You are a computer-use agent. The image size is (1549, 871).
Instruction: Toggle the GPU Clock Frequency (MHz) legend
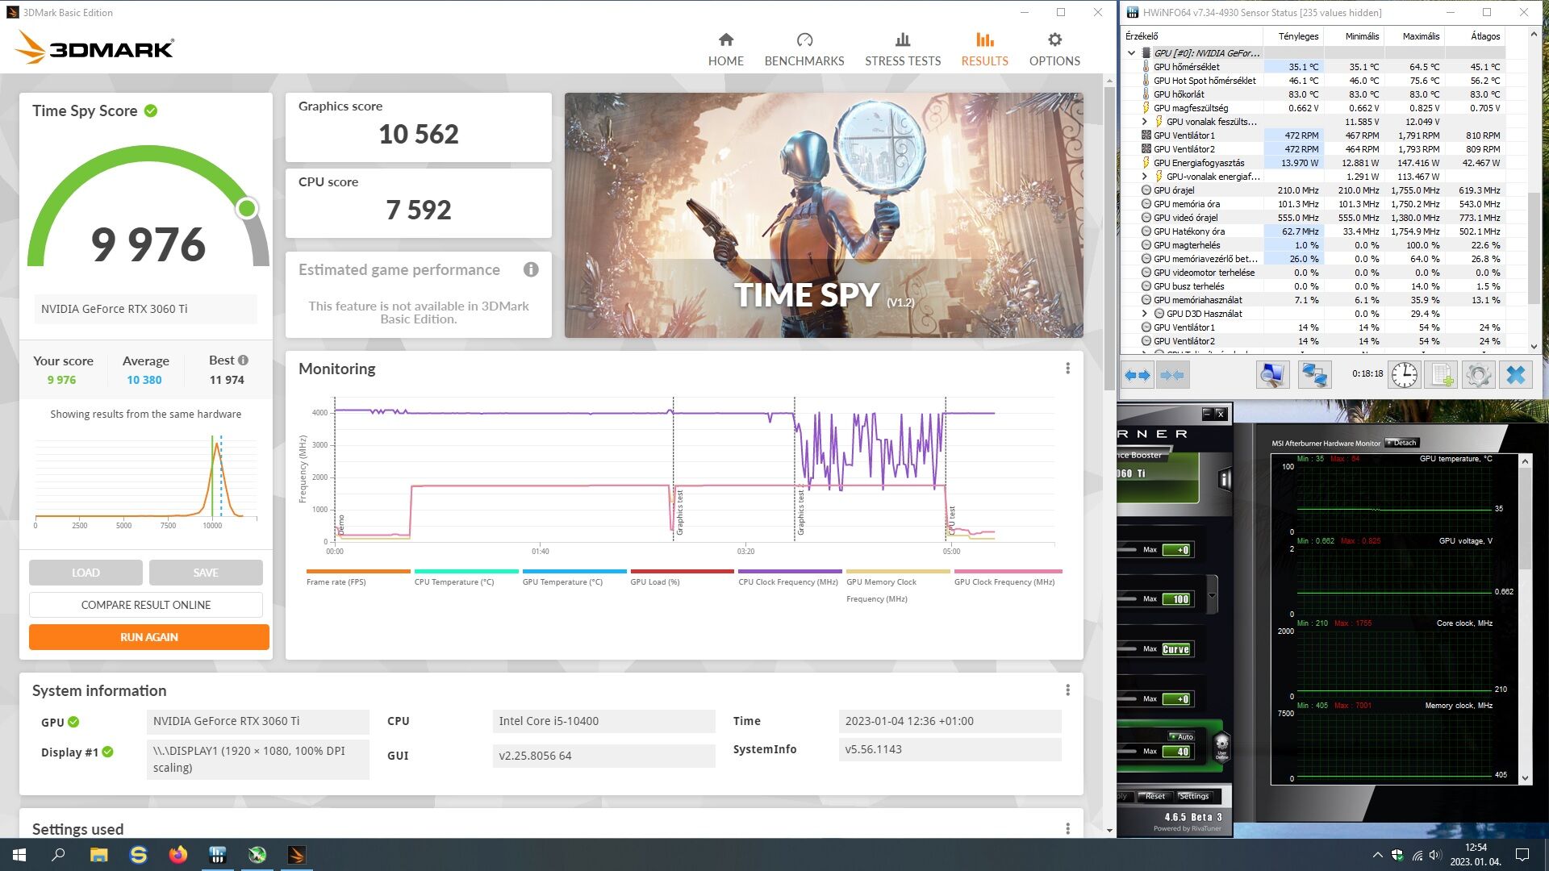1008,577
